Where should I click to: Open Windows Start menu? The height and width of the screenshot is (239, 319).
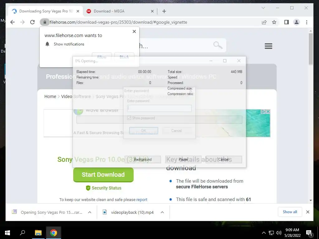tap(7, 233)
